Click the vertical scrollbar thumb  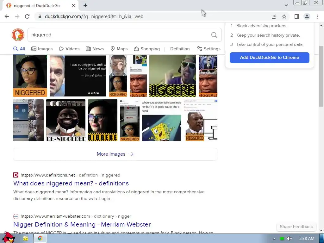(x=321, y=76)
